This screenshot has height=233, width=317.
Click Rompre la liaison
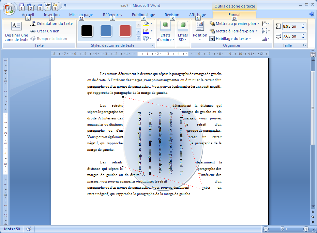pos(49,39)
